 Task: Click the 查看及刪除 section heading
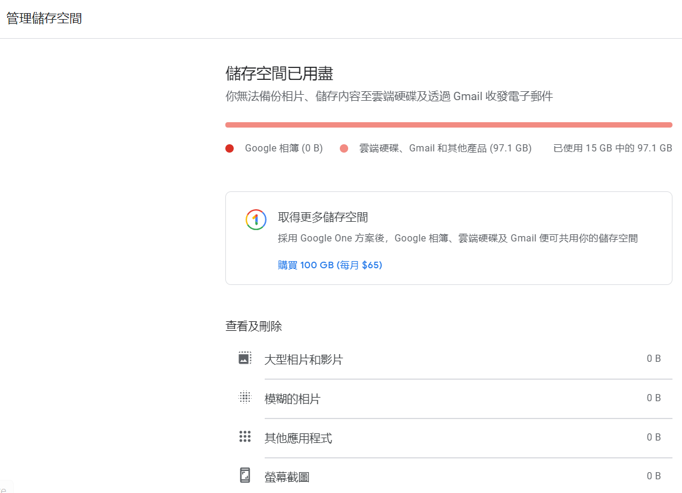(253, 326)
